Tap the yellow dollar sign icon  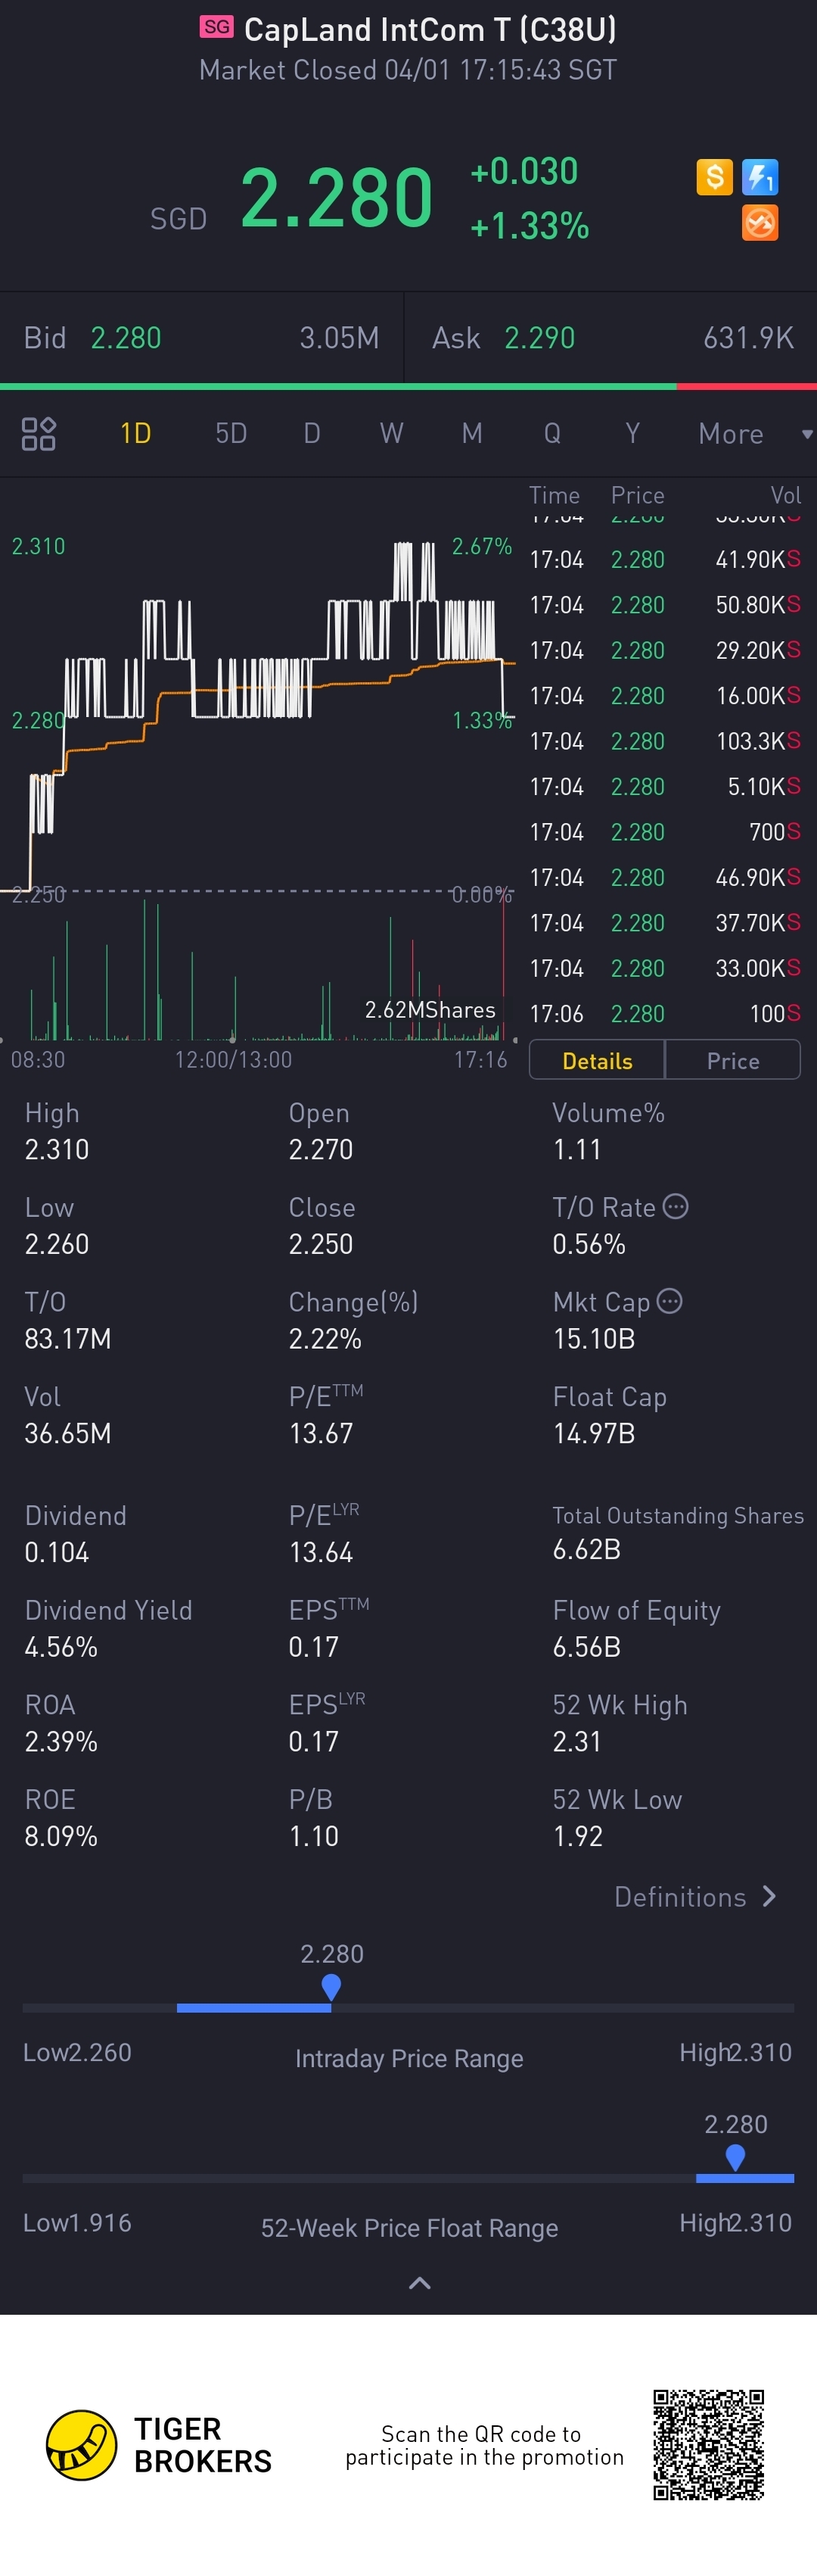714,177
